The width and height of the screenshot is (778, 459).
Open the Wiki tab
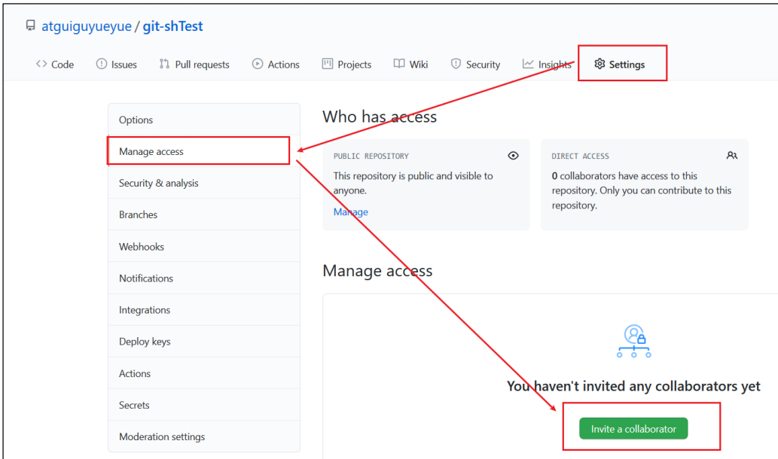410,65
